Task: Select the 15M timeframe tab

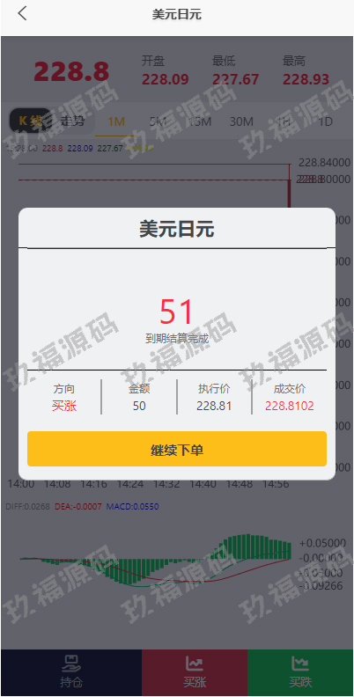Action: pos(199,121)
